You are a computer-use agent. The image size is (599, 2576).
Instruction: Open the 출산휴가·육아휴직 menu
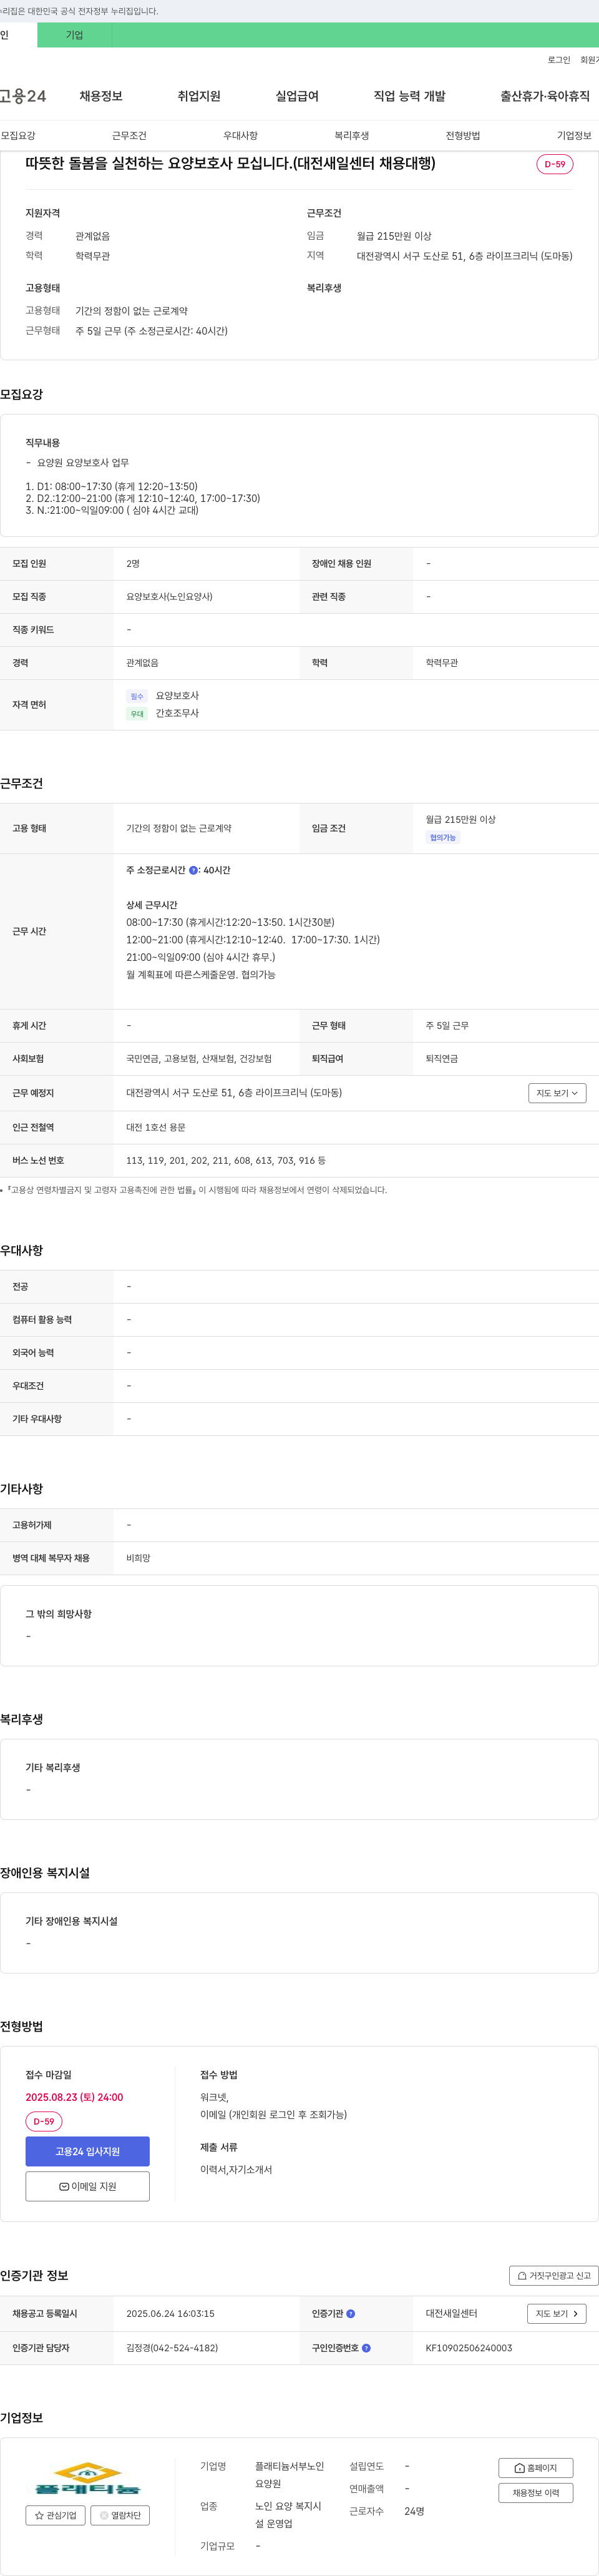click(545, 96)
